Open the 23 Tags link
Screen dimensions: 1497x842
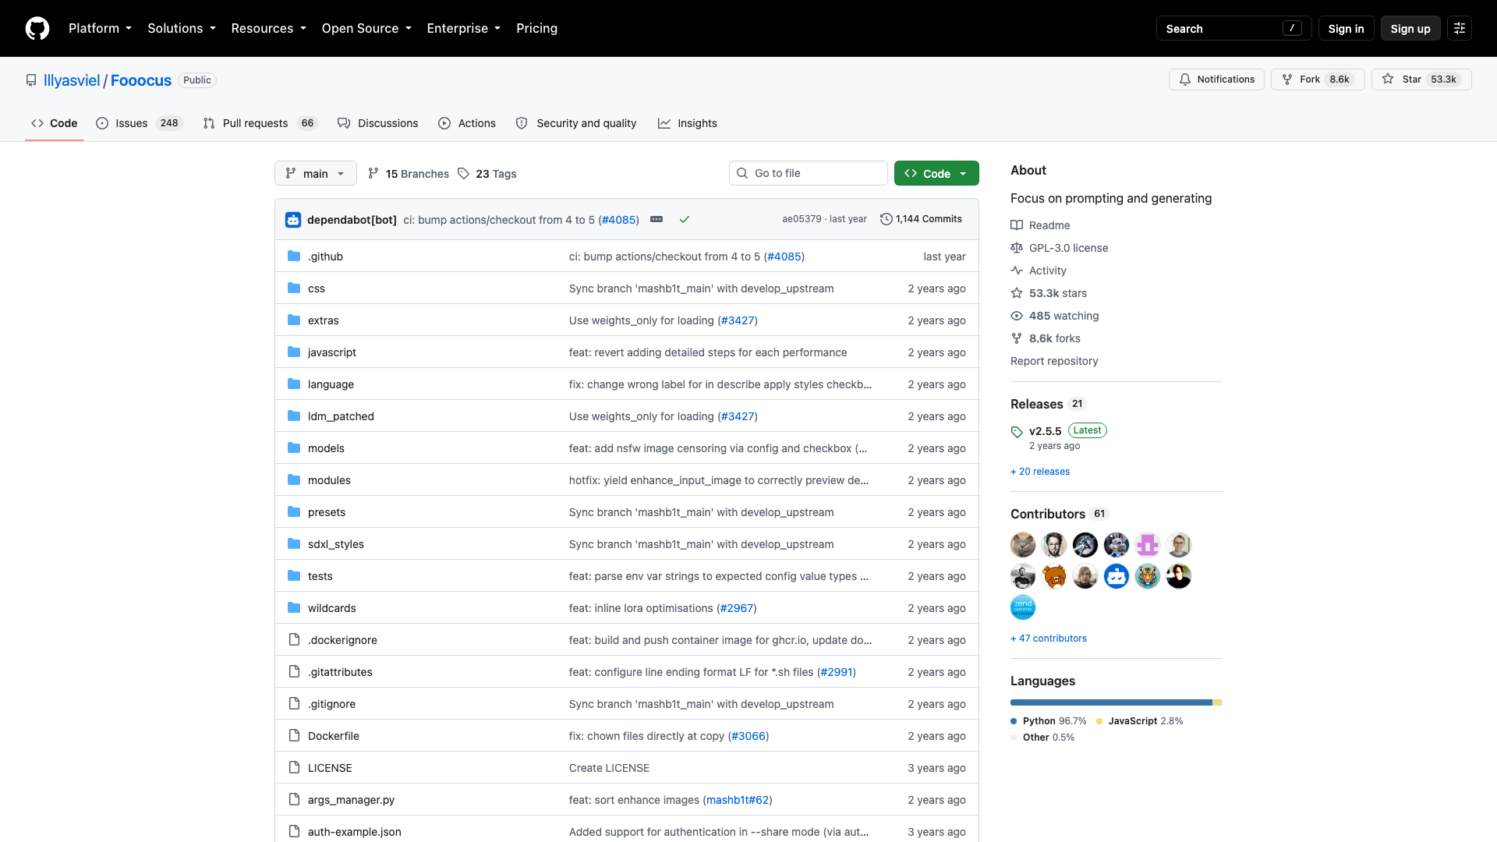pos(487,173)
